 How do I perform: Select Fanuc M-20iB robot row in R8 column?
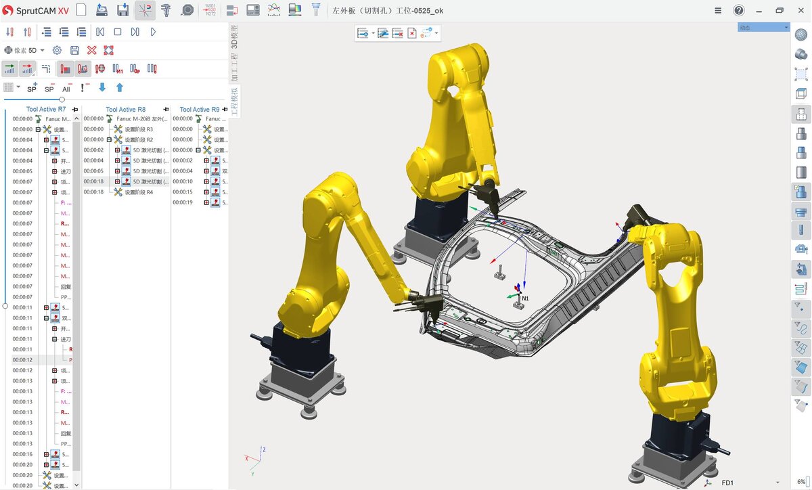[126, 118]
